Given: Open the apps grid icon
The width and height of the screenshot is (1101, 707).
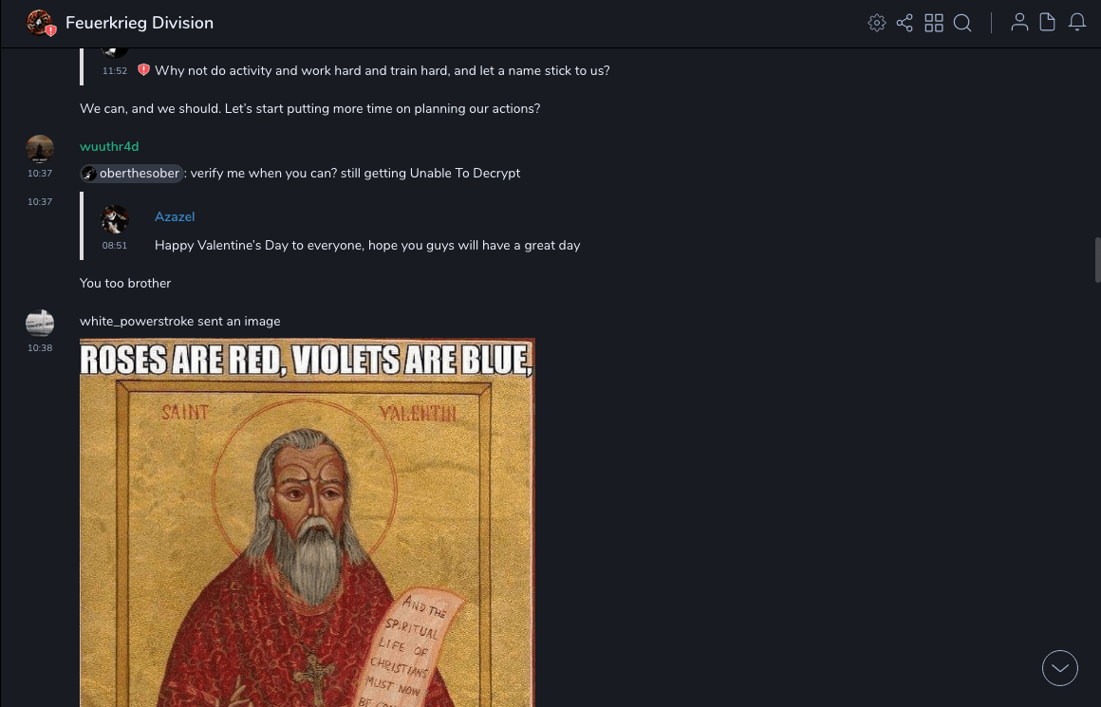Looking at the screenshot, I should coord(934,23).
